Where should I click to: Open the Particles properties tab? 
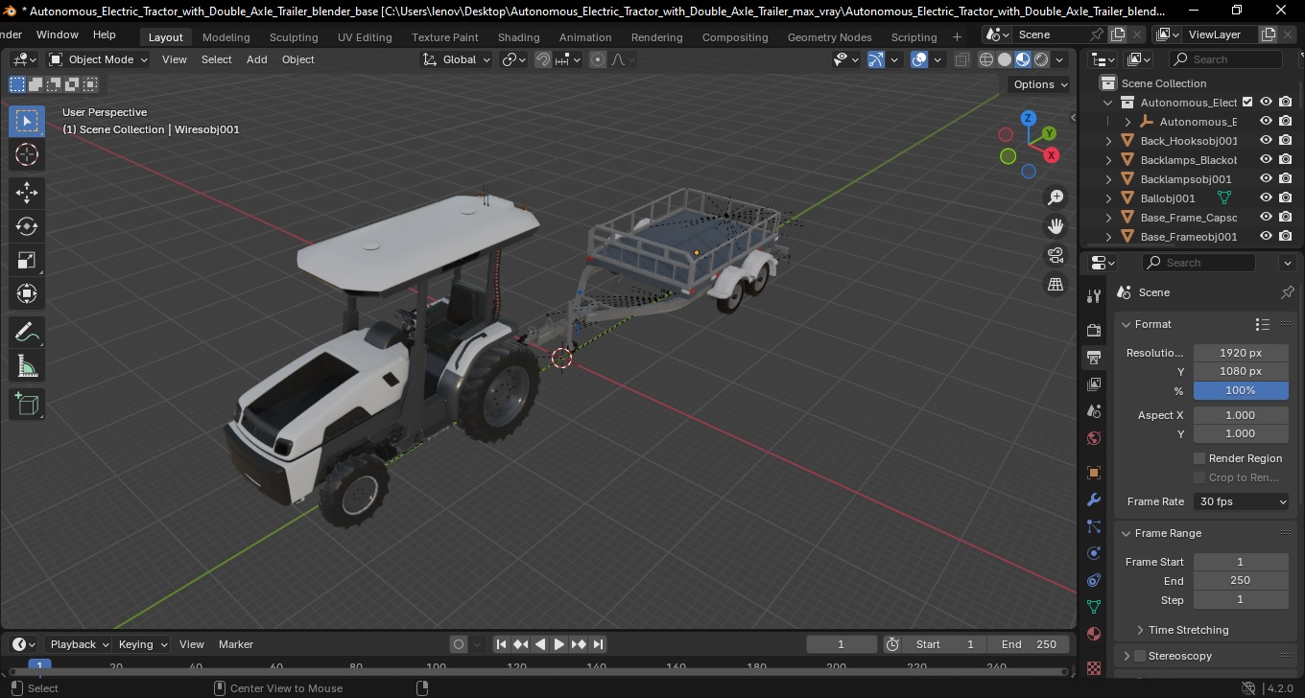point(1094,526)
